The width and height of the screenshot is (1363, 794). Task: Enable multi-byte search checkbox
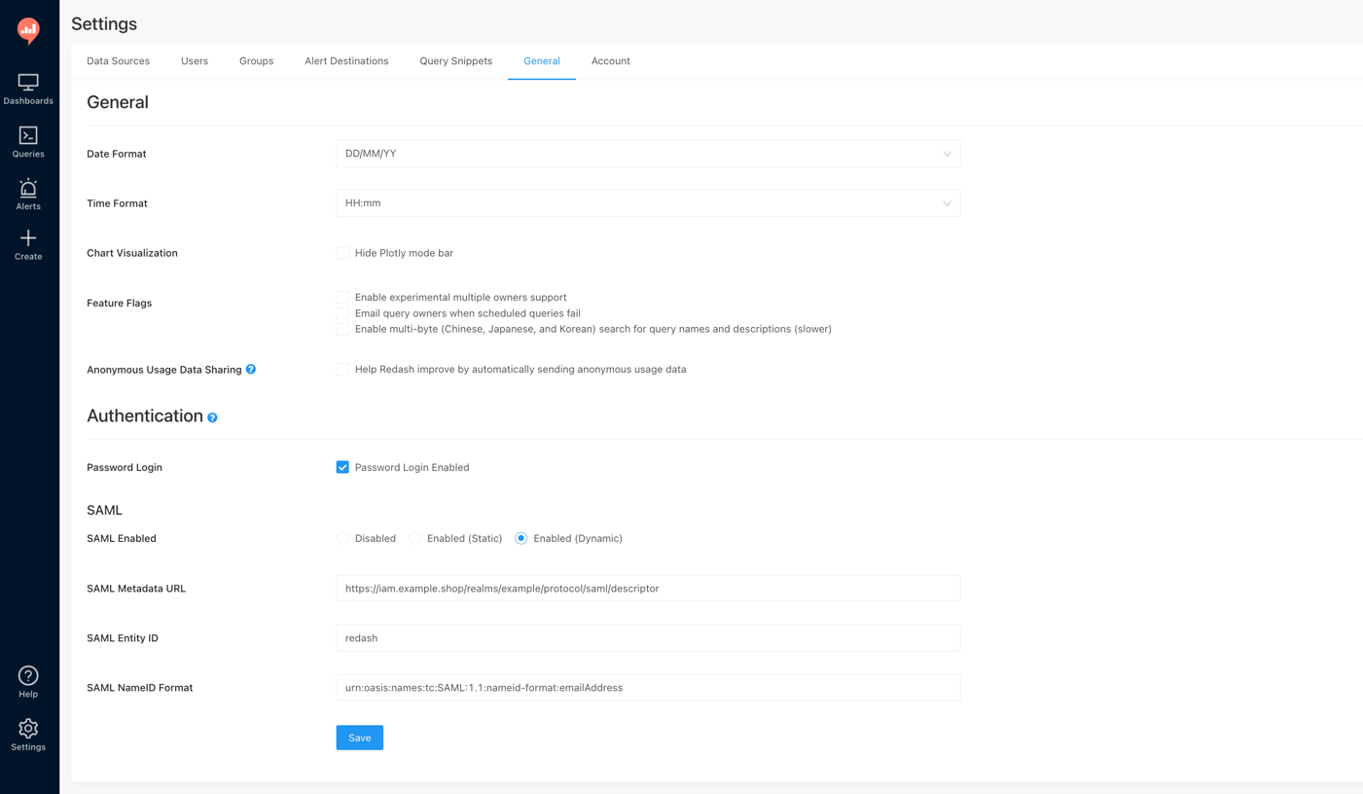tap(342, 329)
